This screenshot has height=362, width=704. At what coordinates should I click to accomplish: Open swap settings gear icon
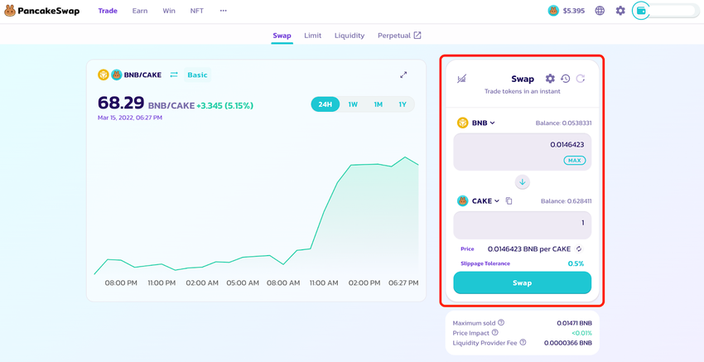(550, 79)
